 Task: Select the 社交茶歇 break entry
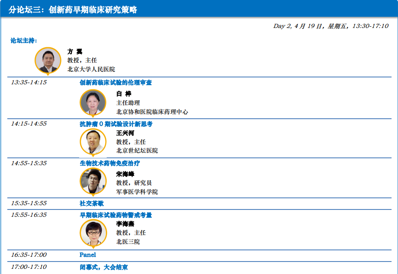(x=92, y=203)
